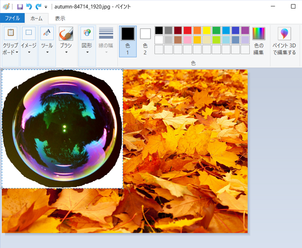Viewport: 302px width, 248px height.
Task: Switch to the ホーム tab
Action: [36, 19]
